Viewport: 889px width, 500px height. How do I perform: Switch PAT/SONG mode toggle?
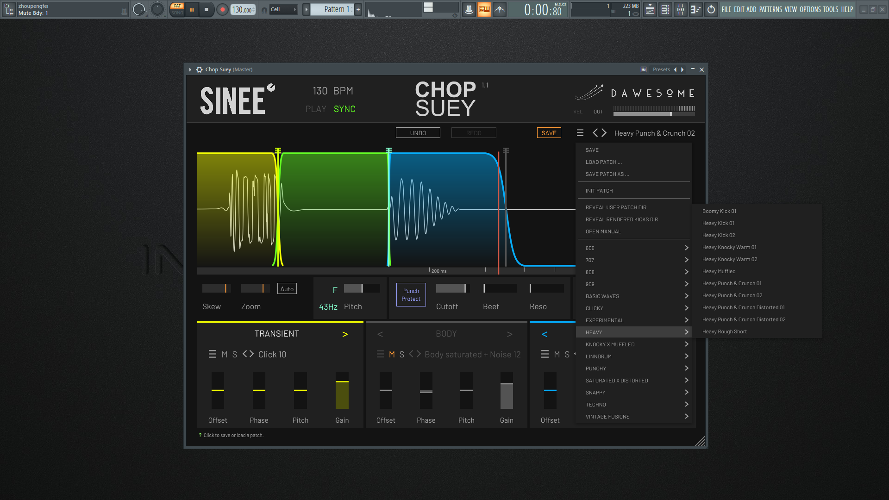pos(177,9)
